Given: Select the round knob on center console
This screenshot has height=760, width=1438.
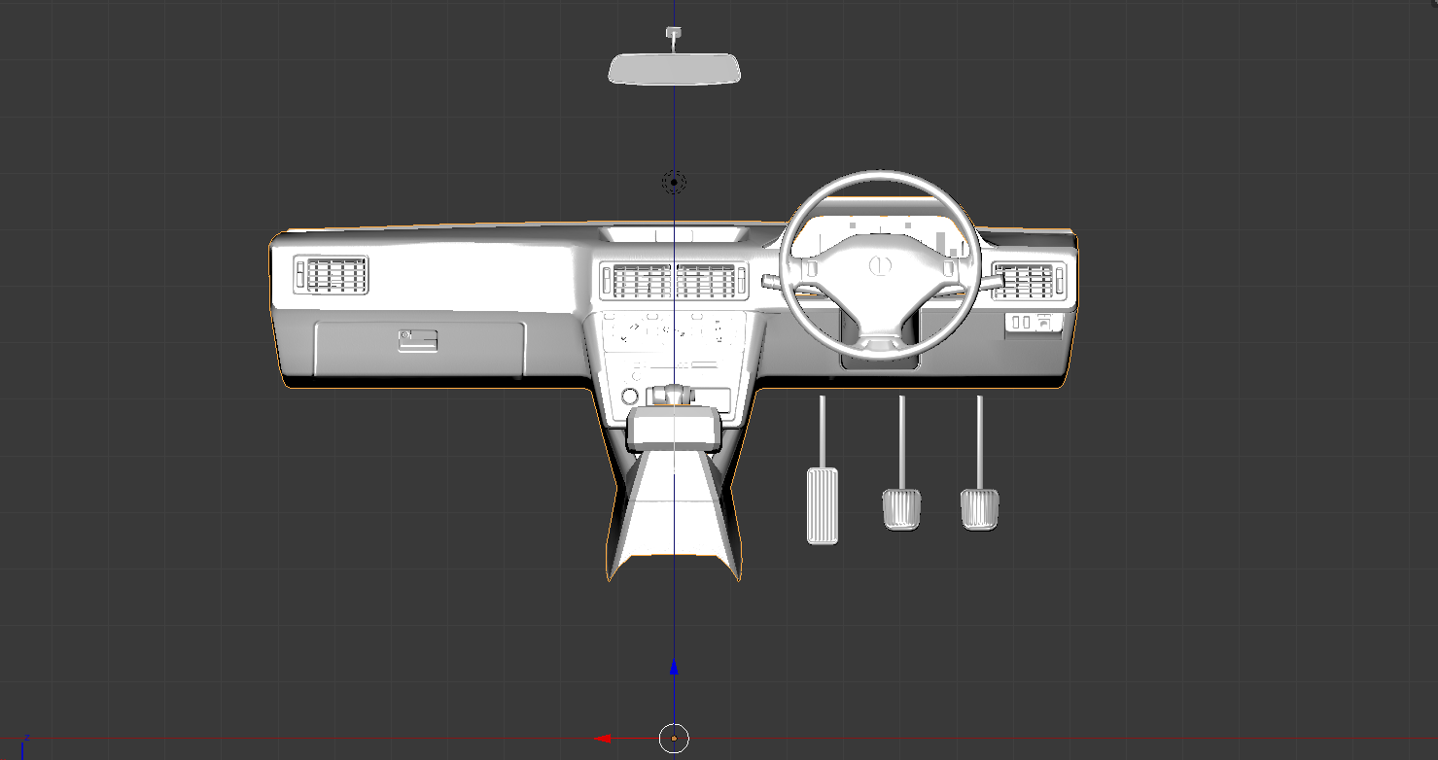Looking at the screenshot, I should click(629, 396).
